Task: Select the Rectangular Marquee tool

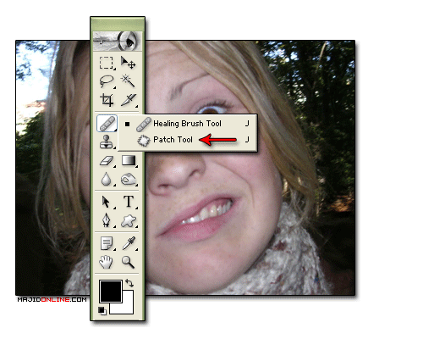Action: pos(107,63)
